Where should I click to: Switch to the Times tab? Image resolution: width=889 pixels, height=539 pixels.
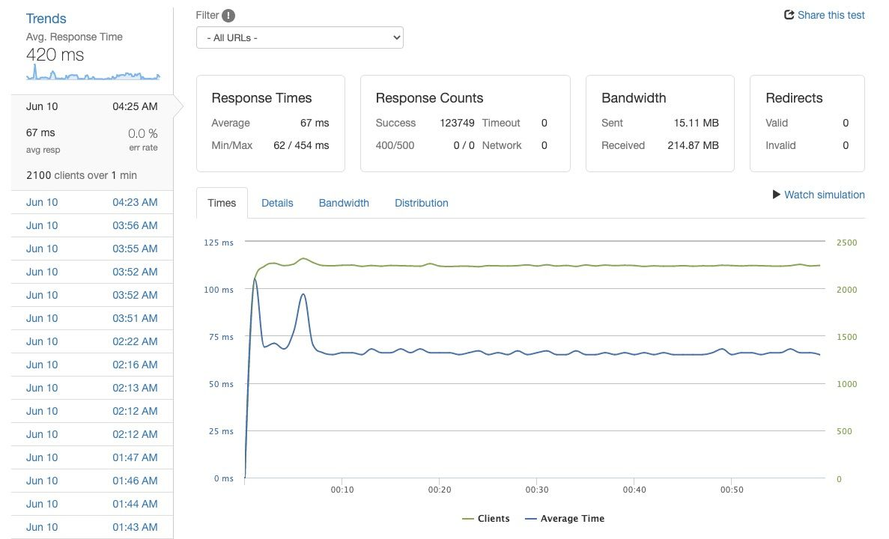[x=222, y=203]
